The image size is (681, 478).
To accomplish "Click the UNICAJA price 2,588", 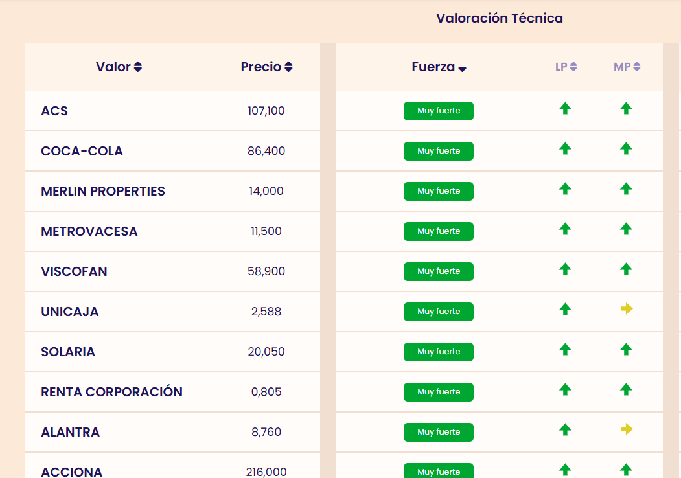I will tap(266, 312).
